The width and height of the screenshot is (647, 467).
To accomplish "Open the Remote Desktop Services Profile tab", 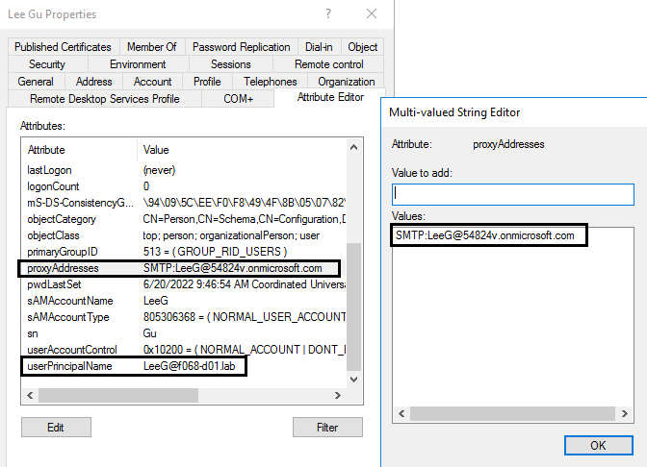I will (x=104, y=99).
